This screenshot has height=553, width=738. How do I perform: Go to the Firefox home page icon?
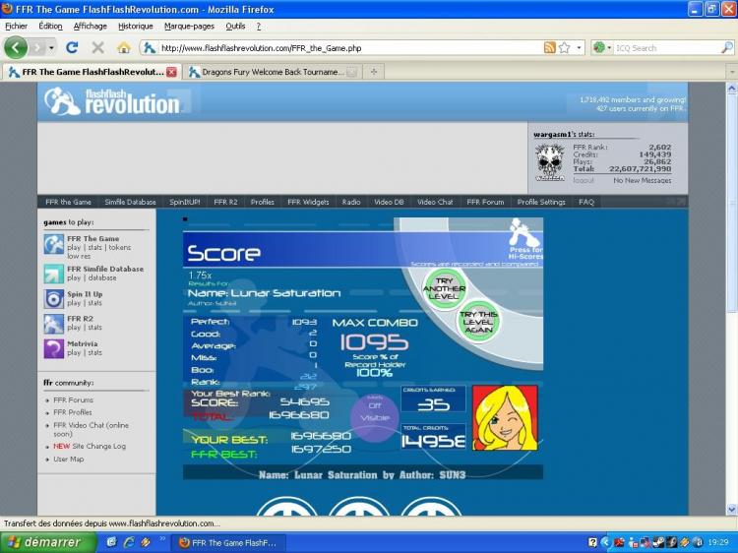point(124,47)
